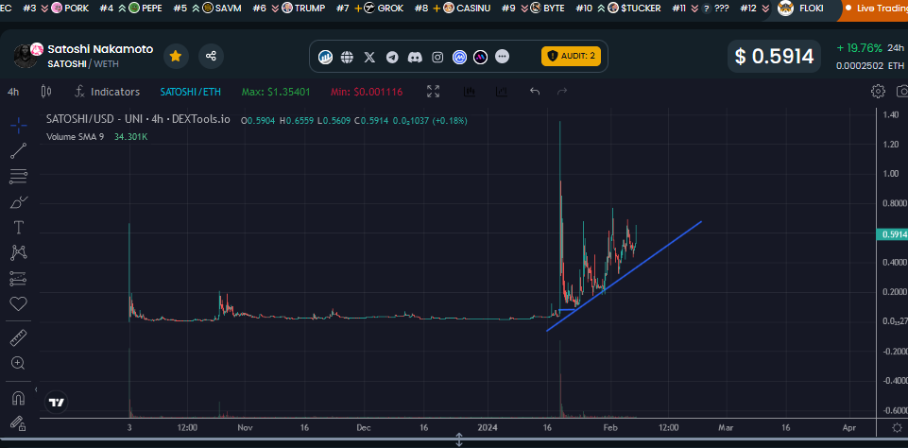
Task: Click the WETH pair label
Action: [106, 63]
